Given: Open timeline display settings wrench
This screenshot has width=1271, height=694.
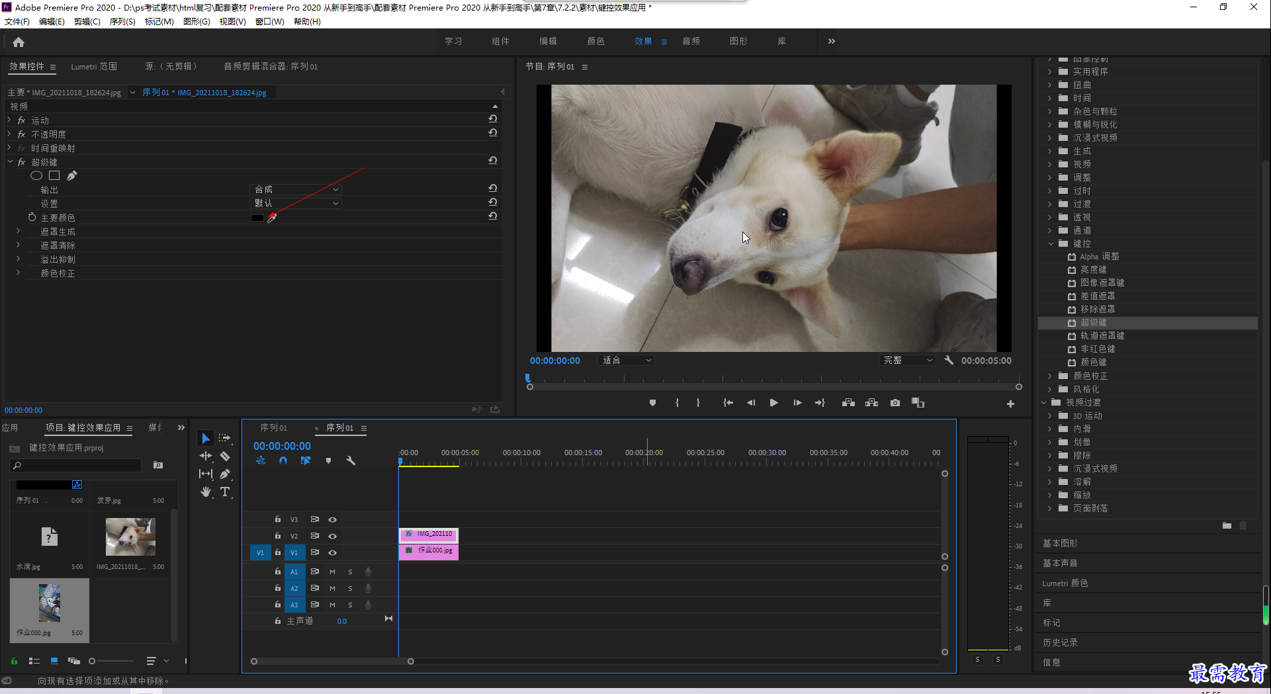Looking at the screenshot, I should coord(351,460).
